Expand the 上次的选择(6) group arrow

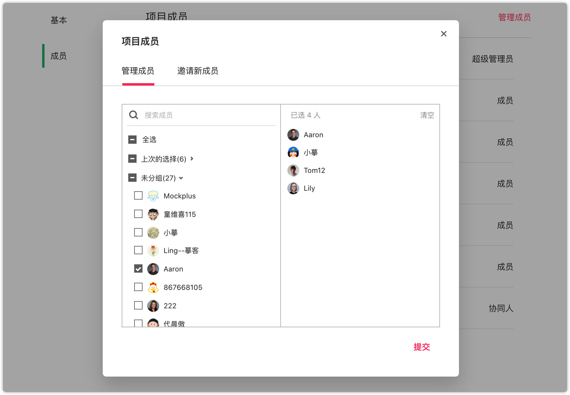pyautogui.click(x=192, y=159)
